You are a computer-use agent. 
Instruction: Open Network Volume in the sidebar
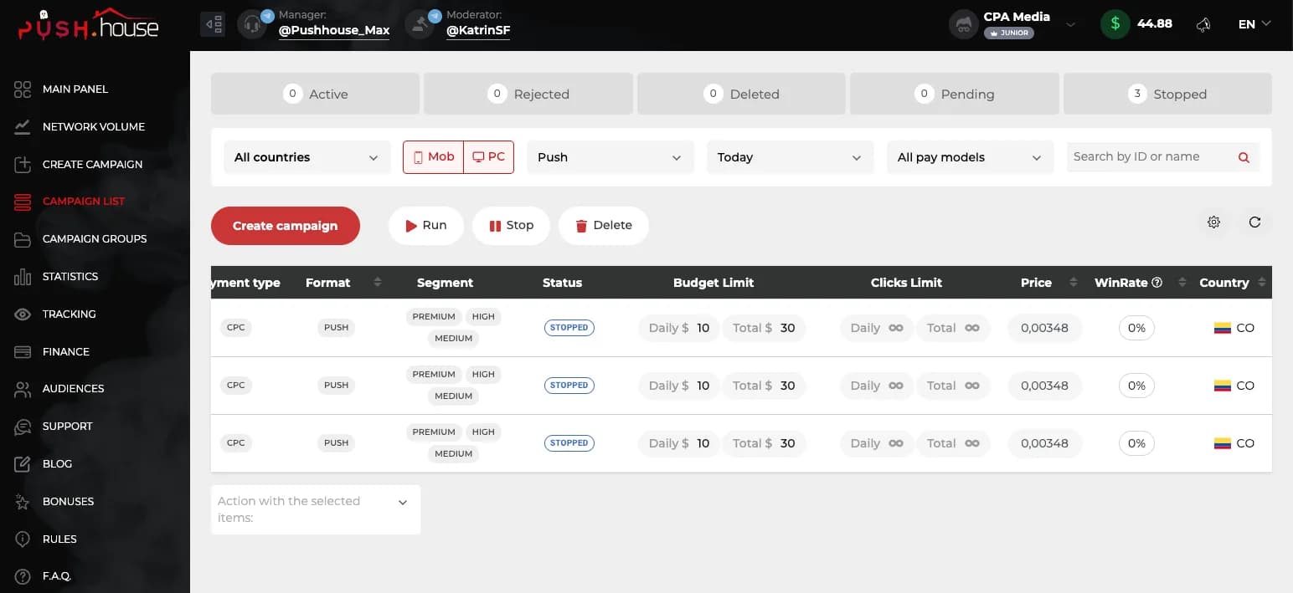pyautogui.click(x=94, y=127)
